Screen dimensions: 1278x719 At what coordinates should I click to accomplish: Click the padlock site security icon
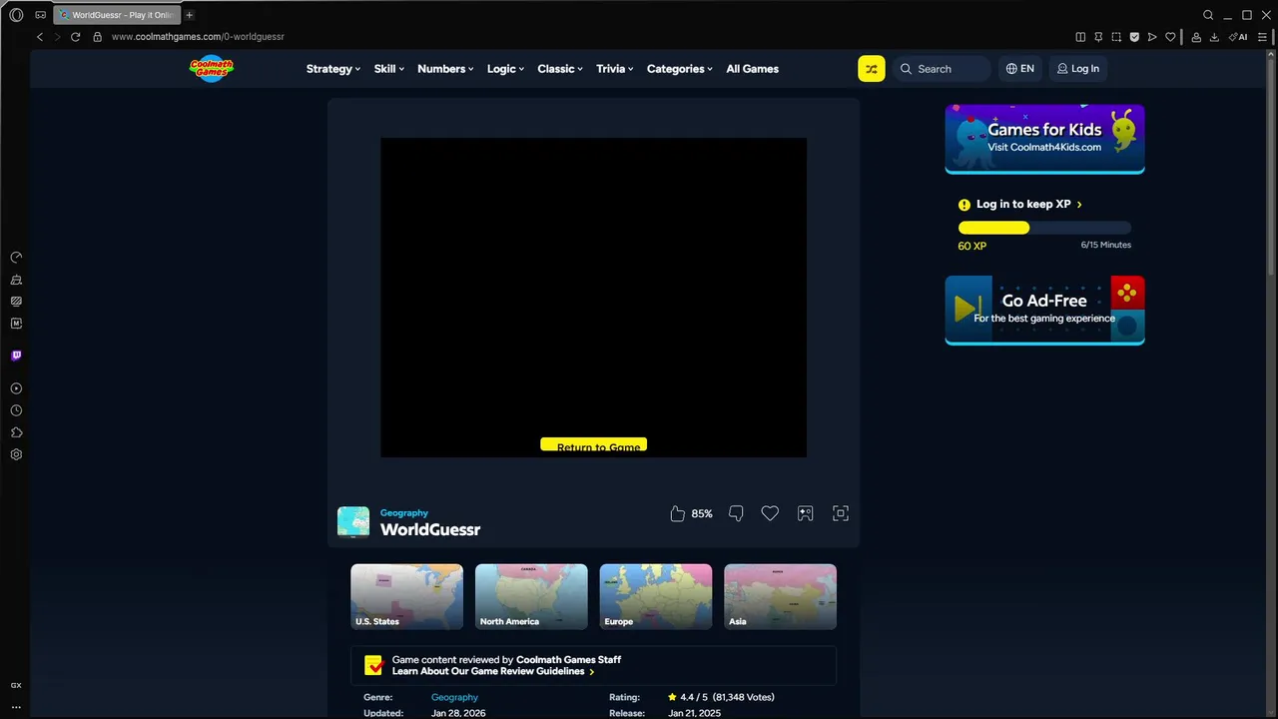97,37
